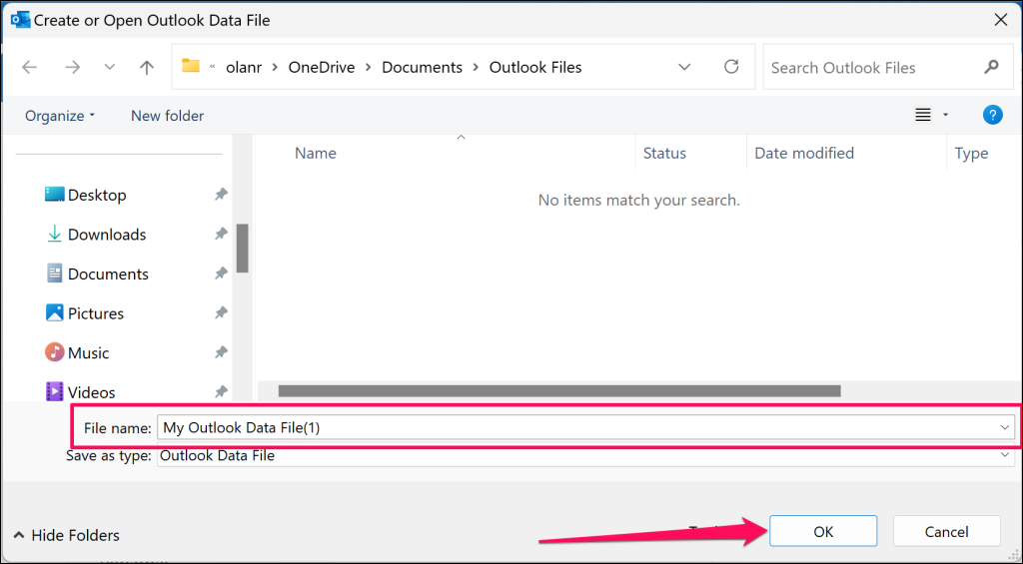
Task: Click the Up directory arrow
Action: [x=147, y=68]
